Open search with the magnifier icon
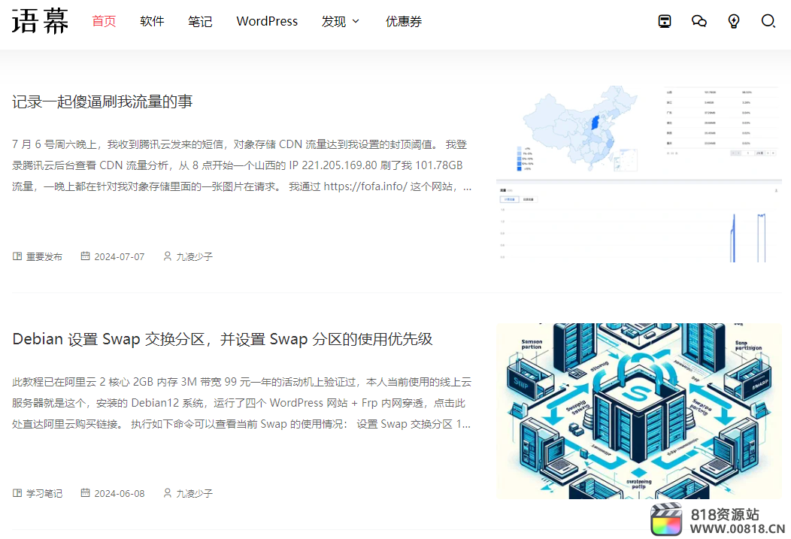This screenshot has height=539, width=791. click(768, 21)
